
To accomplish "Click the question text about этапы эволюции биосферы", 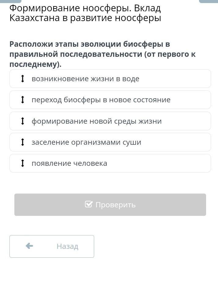I will (x=102, y=54).
